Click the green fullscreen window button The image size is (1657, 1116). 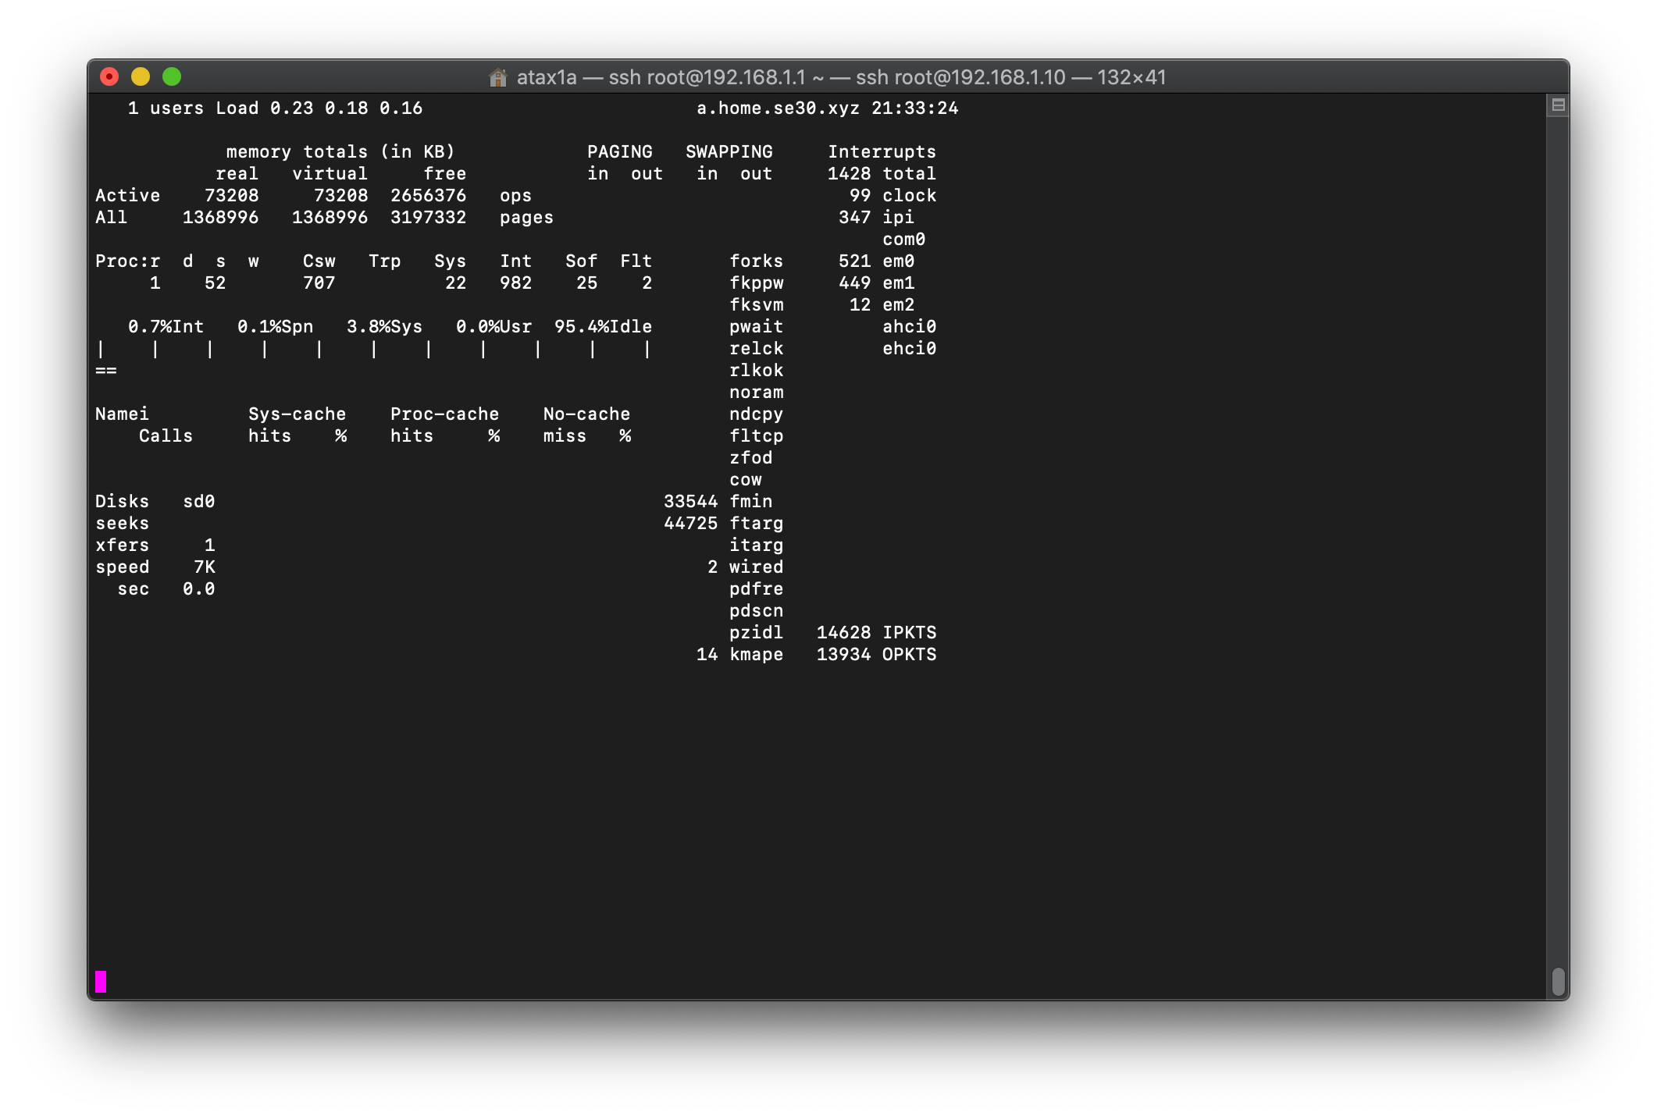coord(172,76)
